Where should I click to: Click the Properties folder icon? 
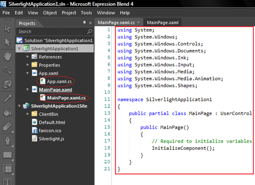tap(34, 65)
